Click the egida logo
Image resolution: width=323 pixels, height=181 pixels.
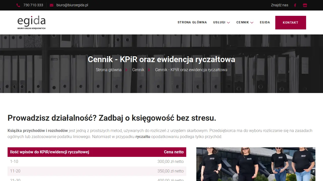32,22
